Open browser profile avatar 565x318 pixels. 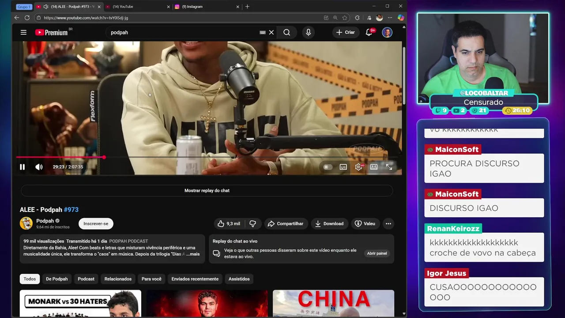[379, 18]
